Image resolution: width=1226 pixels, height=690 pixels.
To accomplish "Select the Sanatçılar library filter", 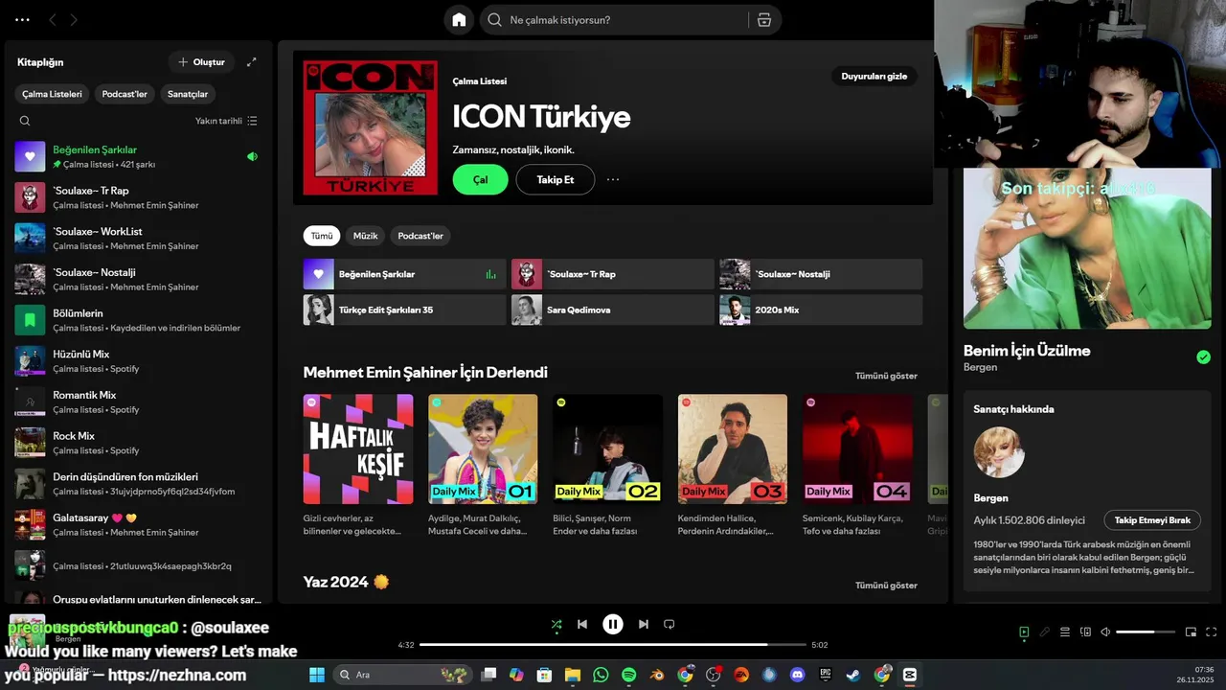I will click(188, 94).
